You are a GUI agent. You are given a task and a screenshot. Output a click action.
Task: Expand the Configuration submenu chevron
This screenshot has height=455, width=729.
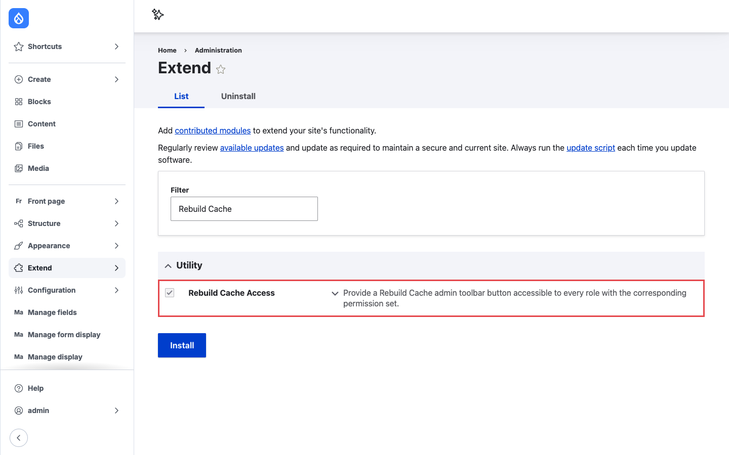point(116,290)
